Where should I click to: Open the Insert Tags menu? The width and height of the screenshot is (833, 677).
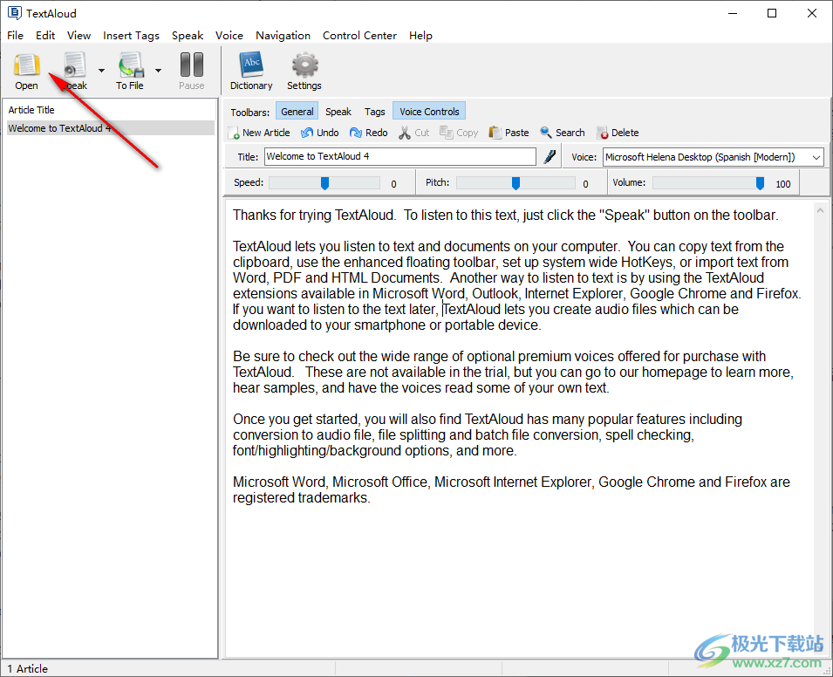tap(131, 36)
